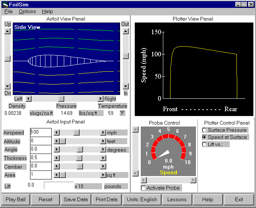Select the Lift vs. plot option

click(x=204, y=144)
